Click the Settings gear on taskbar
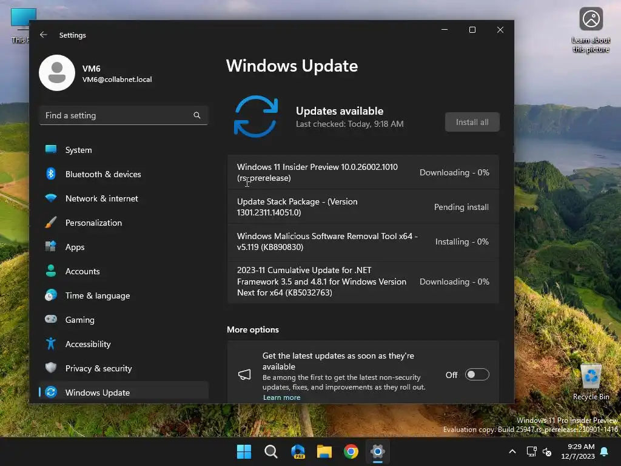This screenshot has height=466, width=621. point(378,451)
